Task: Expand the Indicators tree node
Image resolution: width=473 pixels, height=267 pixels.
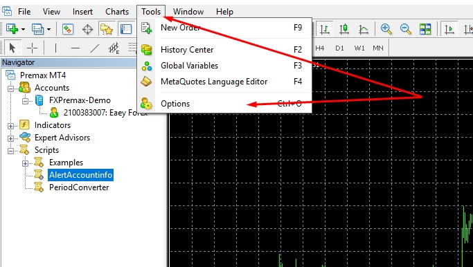Action: pos(10,126)
